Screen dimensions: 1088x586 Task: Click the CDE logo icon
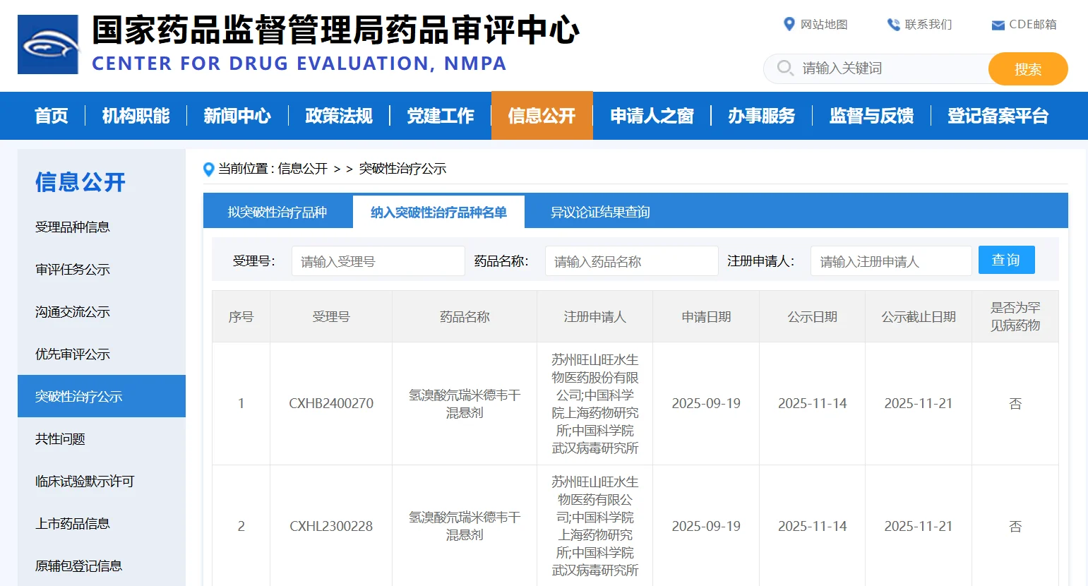(48, 44)
